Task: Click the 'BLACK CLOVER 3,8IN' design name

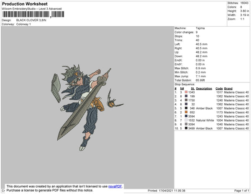Action: pos(31,20)
